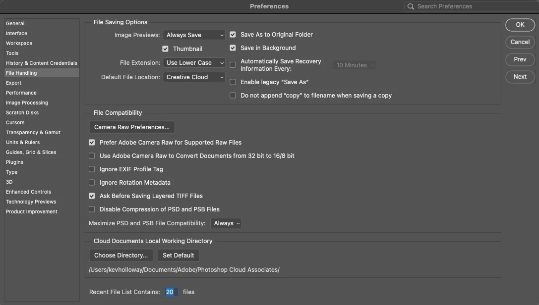This screenshot has height=305, width=539.
Task: Check Enable legacy "Save As" option
Action: pyautogui.click(x=233, y=82)
